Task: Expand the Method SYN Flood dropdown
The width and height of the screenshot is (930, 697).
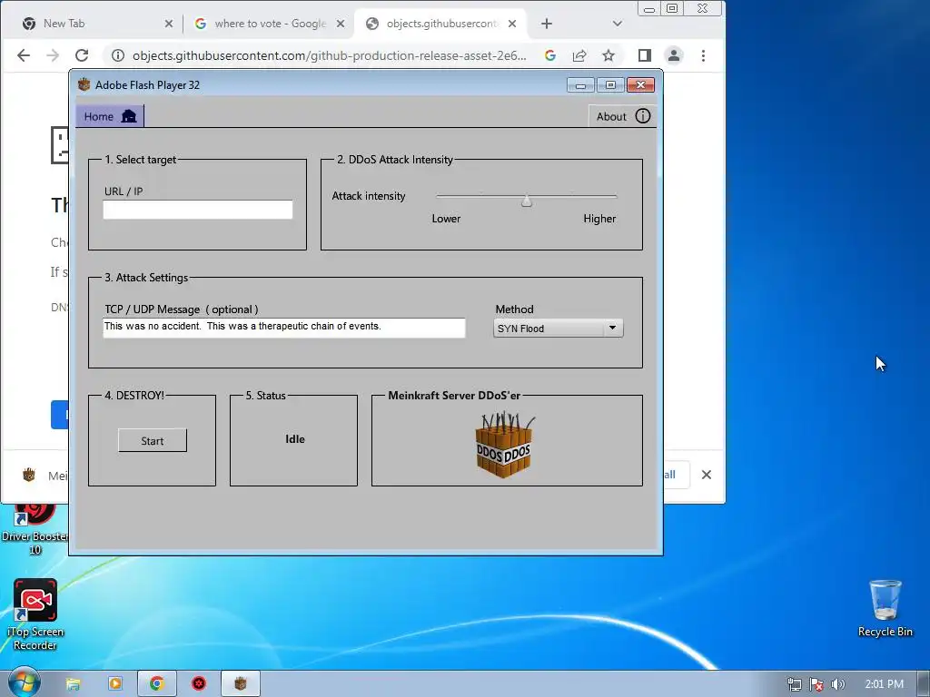Action: tap(559, 329)
